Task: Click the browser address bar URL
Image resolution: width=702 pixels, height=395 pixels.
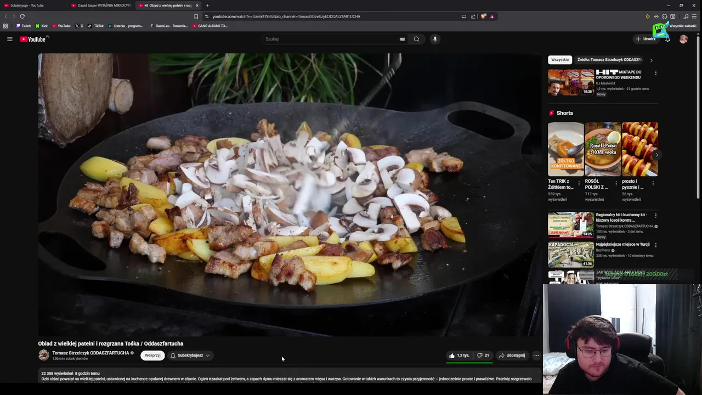Action: pyautogui.click(x=286, y=16)
